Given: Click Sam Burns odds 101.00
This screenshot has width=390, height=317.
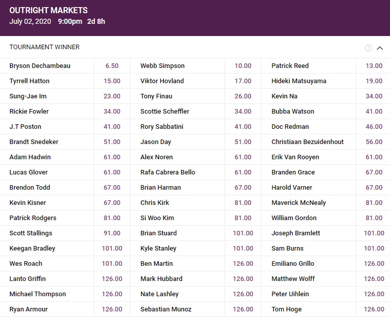Looking at the screenshot, I should (x=374, y=248).
